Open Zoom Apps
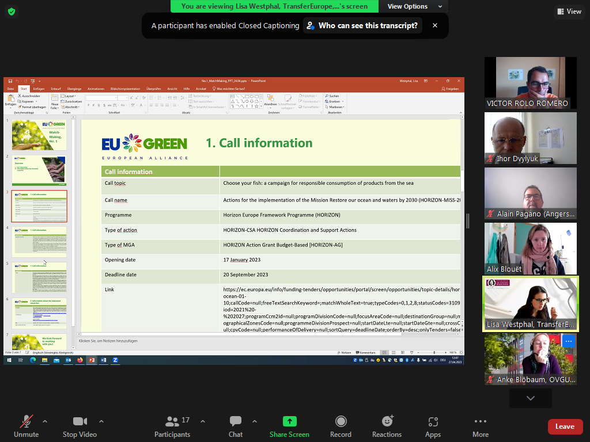This screenshot has height=442, width=590. point(433,426)
